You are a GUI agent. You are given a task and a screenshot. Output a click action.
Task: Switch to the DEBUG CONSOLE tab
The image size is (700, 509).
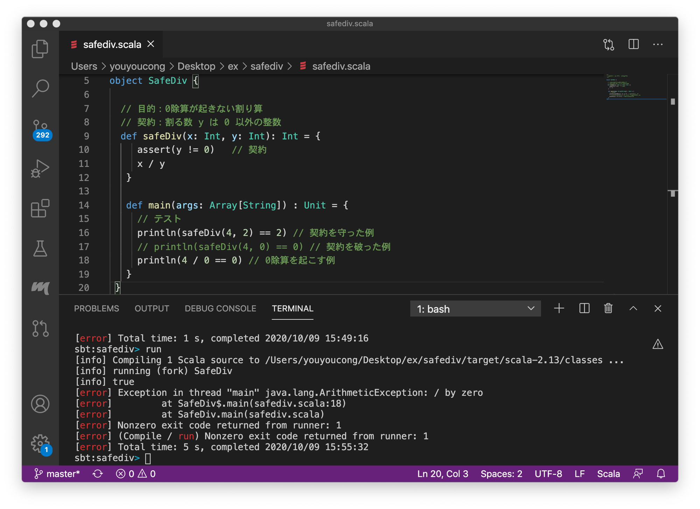220,308
